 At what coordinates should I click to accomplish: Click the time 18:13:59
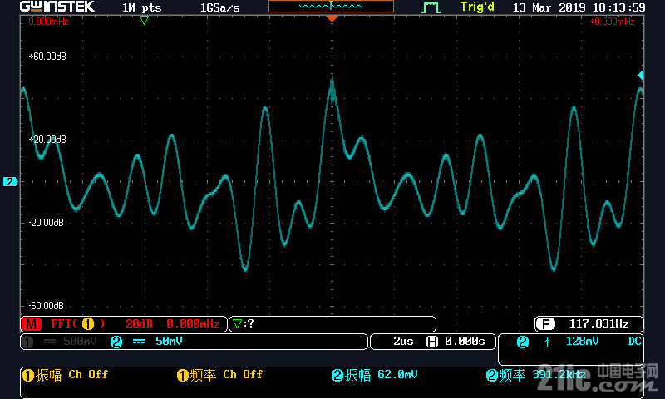(618, 7)
